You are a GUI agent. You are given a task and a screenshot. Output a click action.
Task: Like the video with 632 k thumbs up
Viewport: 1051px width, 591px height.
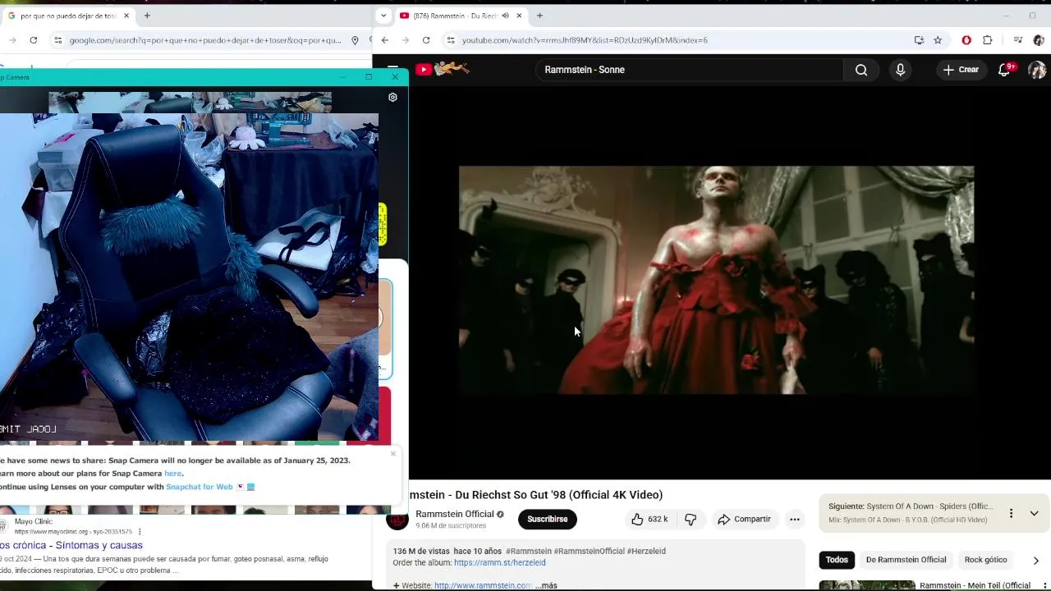tap(649, 519)
